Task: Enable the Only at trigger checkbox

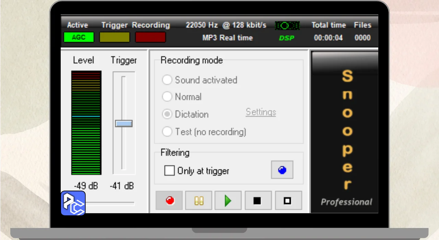Action: click(169, 170)
